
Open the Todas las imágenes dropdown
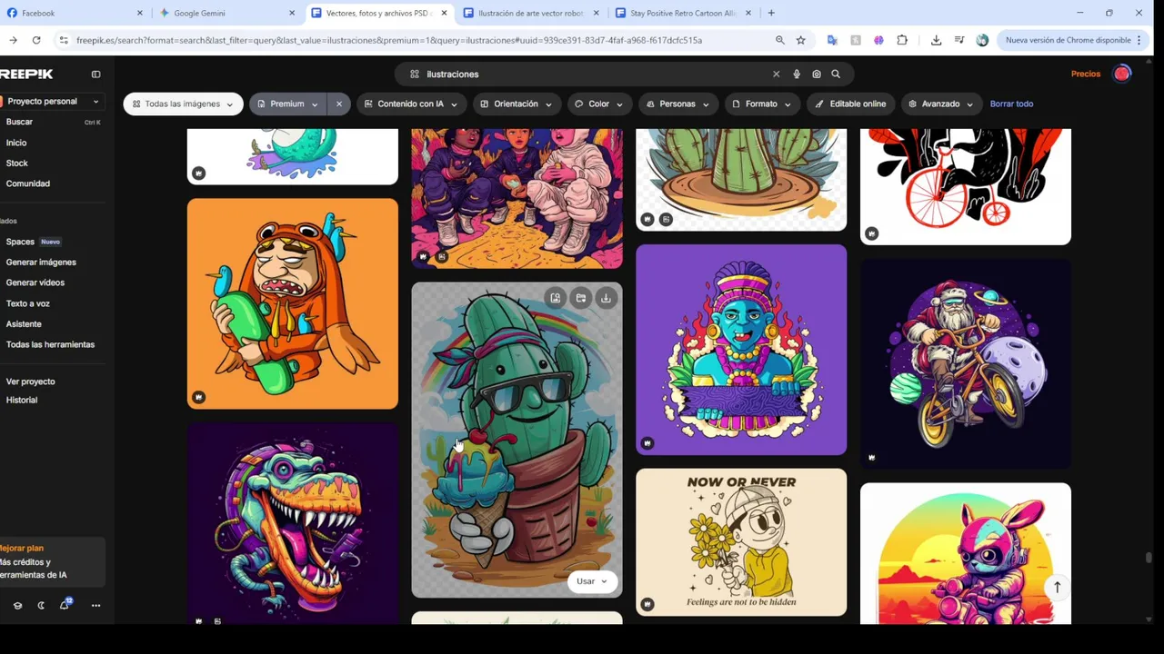click(183, 104)
